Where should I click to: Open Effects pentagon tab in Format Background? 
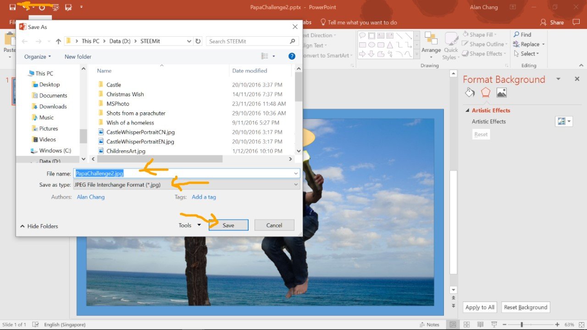pos(486,93)
